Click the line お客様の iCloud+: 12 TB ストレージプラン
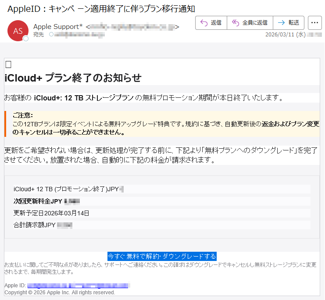Viewport: 325px width, 300px height. tap(143, 98)
